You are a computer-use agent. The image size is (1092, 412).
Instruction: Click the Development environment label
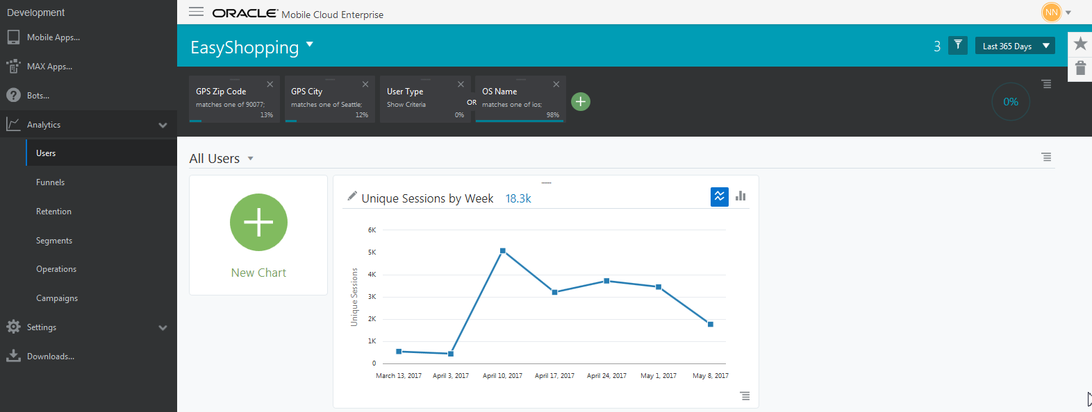pos(35,12)
